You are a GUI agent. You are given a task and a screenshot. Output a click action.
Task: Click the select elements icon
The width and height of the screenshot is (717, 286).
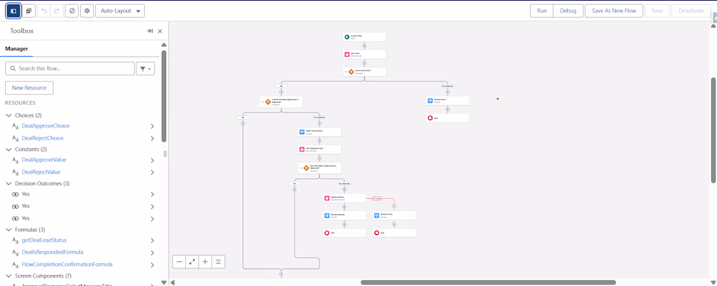point(29,10)
